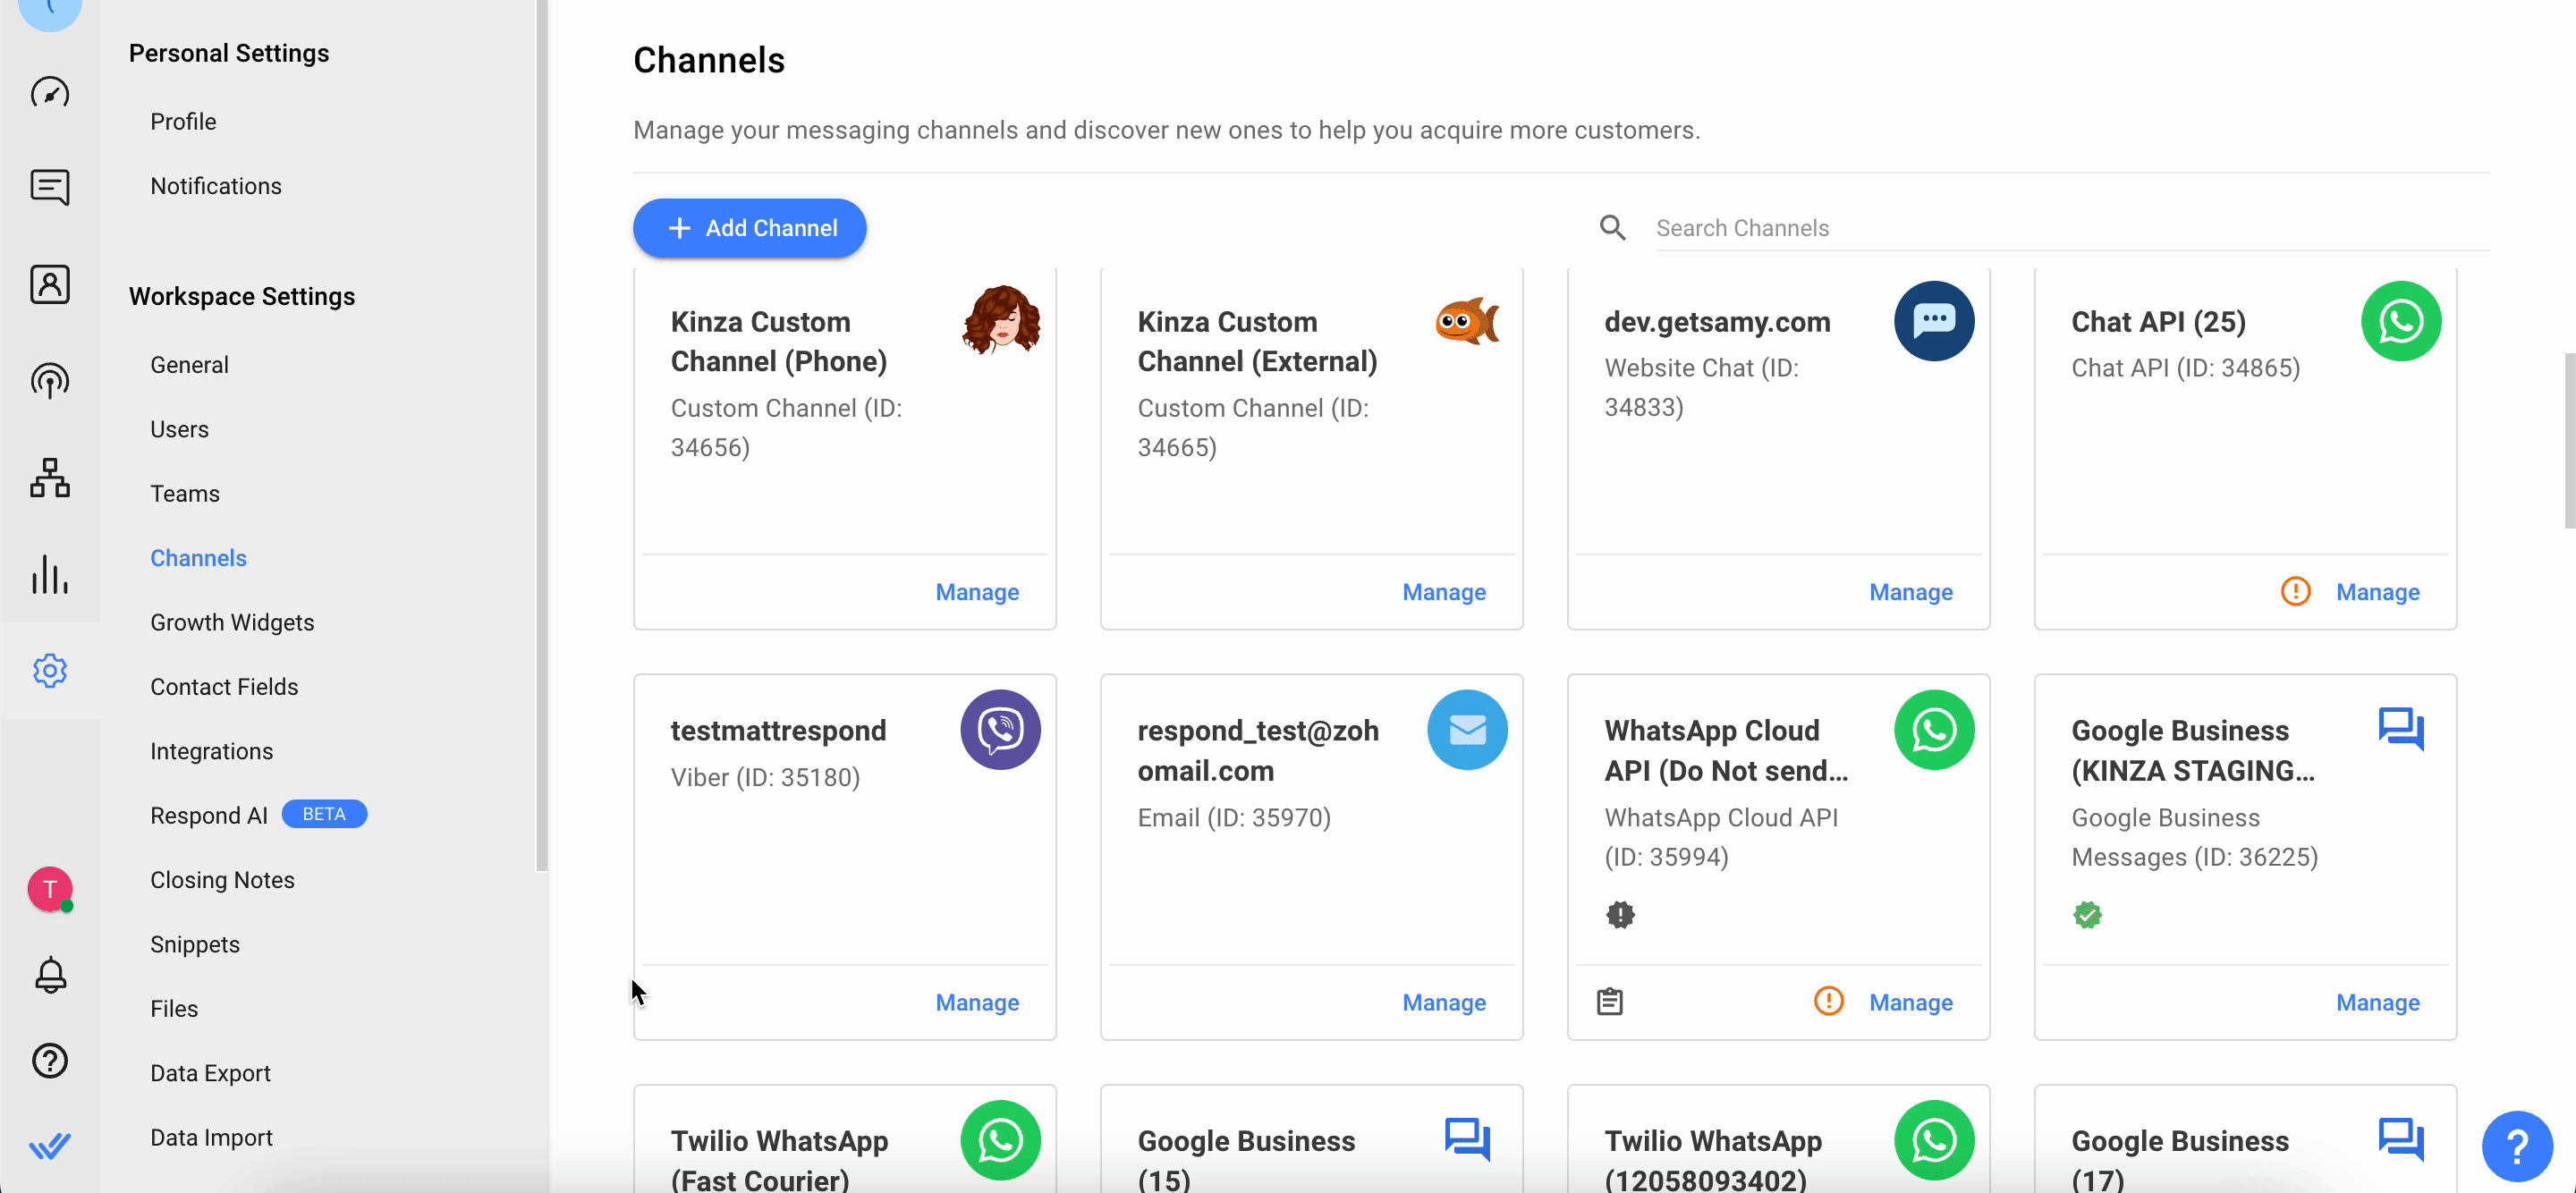Open the Reports bar chart icon
Viewport: 2576px width, 1193px height.
50,574
